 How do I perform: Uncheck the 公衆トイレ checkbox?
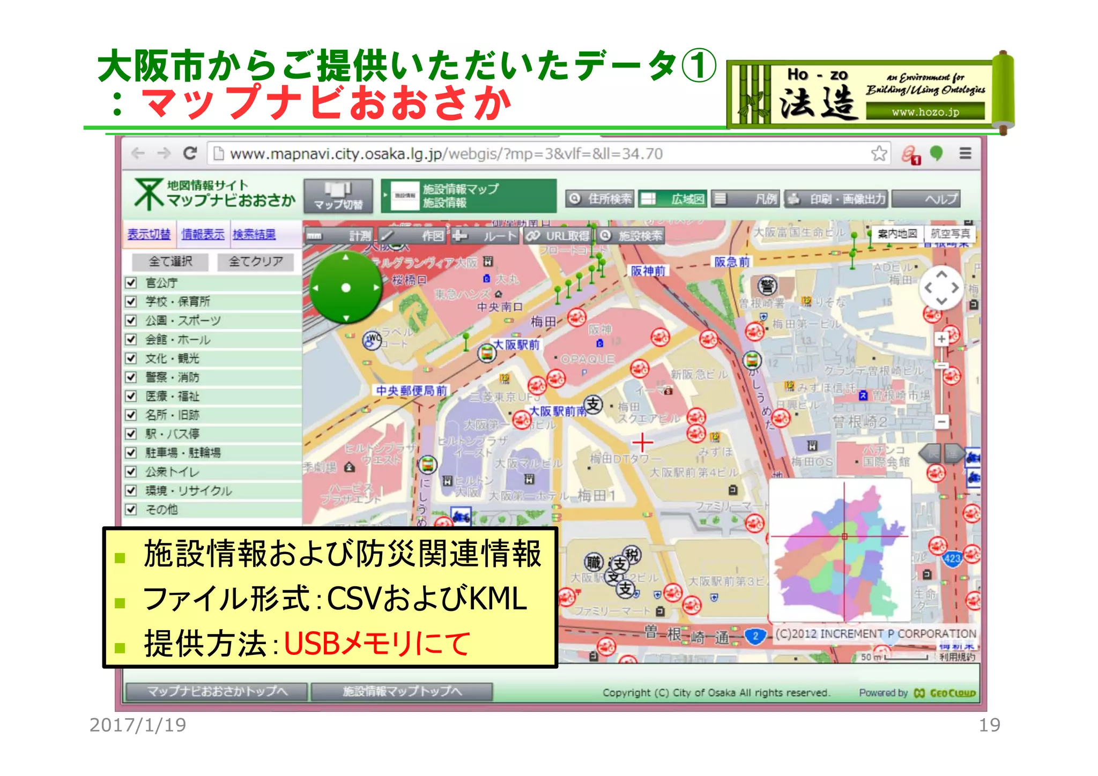tap(131, 472)
